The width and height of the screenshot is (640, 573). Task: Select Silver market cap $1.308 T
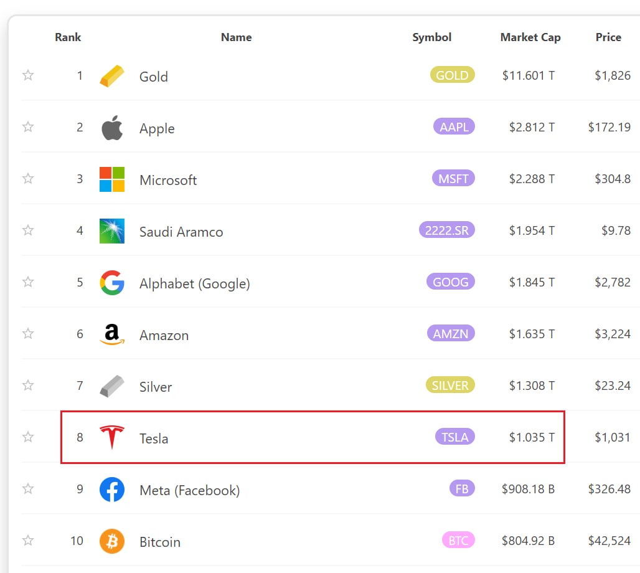coord(532,386)
